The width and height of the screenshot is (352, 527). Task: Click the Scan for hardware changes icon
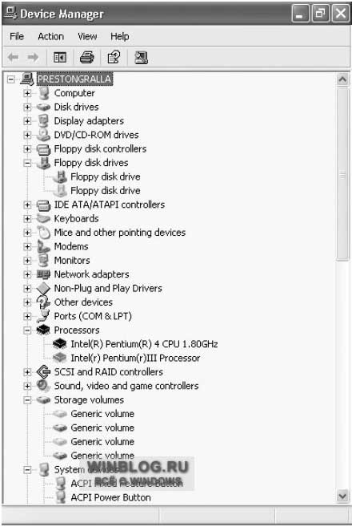pos(141,58)
